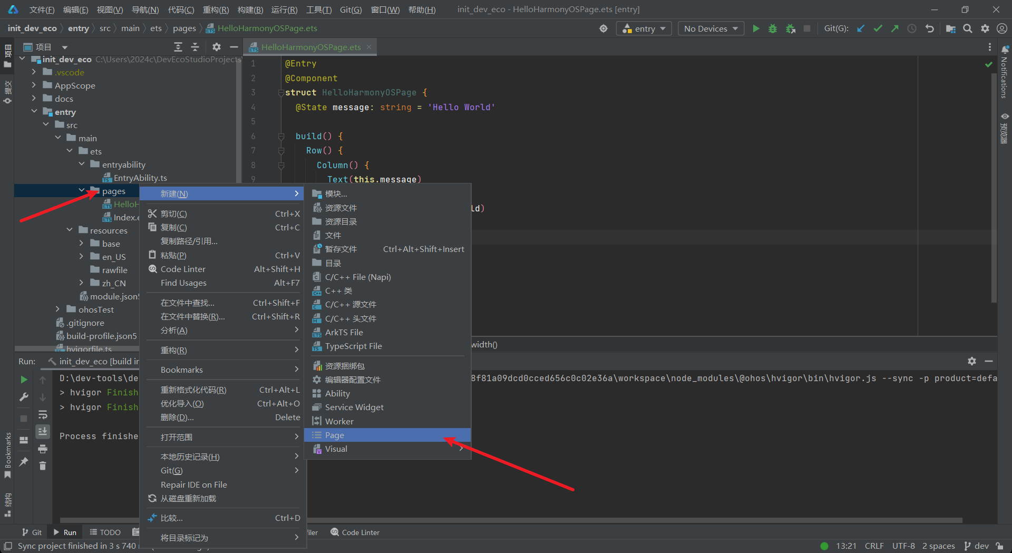The height and width of the screenshot is (553, 1012).
Task: Open the editor tab options kebab menu
Action: (989, 47)
